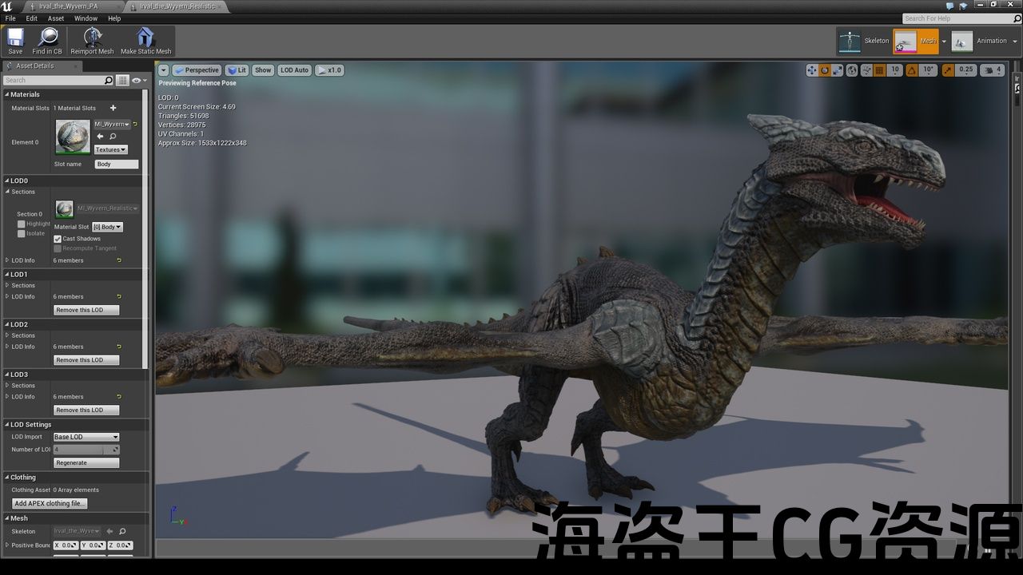Add a material slot with plus icon

[113, 108]
